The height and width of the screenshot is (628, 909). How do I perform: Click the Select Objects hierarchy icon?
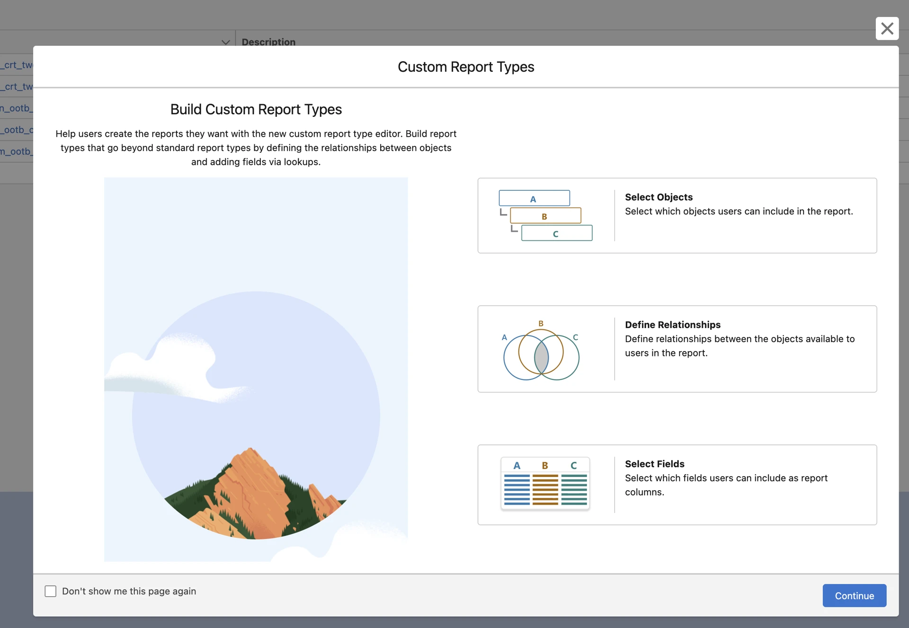(545, 215)
